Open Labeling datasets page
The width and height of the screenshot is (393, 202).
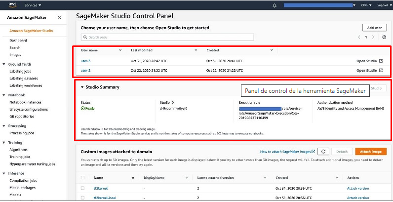pyautogui.click(x=24, y=79)
